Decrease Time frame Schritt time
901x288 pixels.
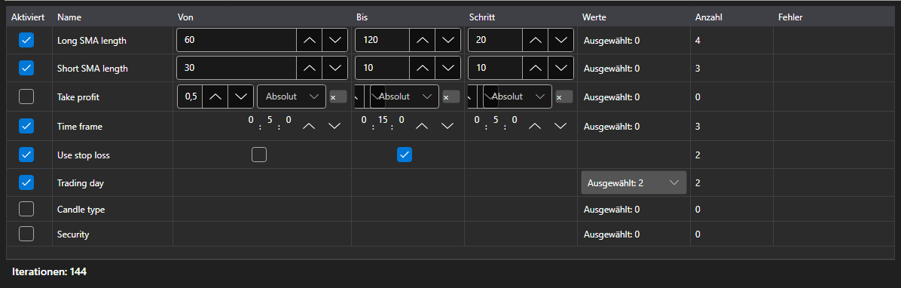(560, 126)
